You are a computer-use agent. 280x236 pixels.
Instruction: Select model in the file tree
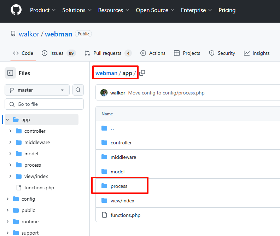[x=31, y=154]
